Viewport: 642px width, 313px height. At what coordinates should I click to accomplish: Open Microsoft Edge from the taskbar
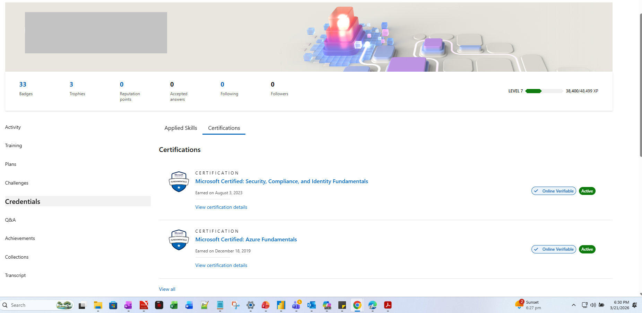click(x=373, y=305)
